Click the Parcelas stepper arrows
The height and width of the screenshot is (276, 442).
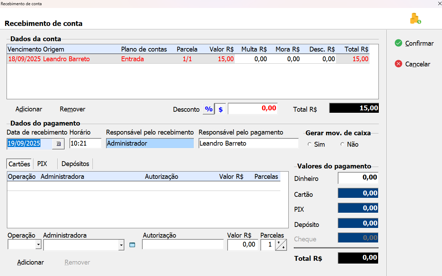click(281, 245)
